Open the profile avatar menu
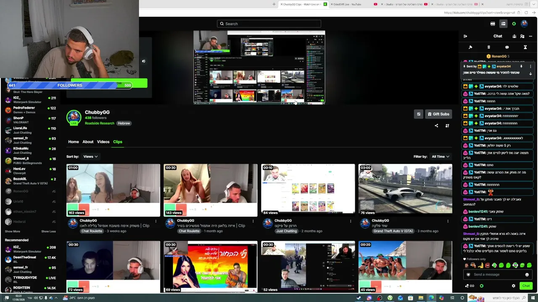The width and height of the screenshot is (538, 302). tap(524, 24)
